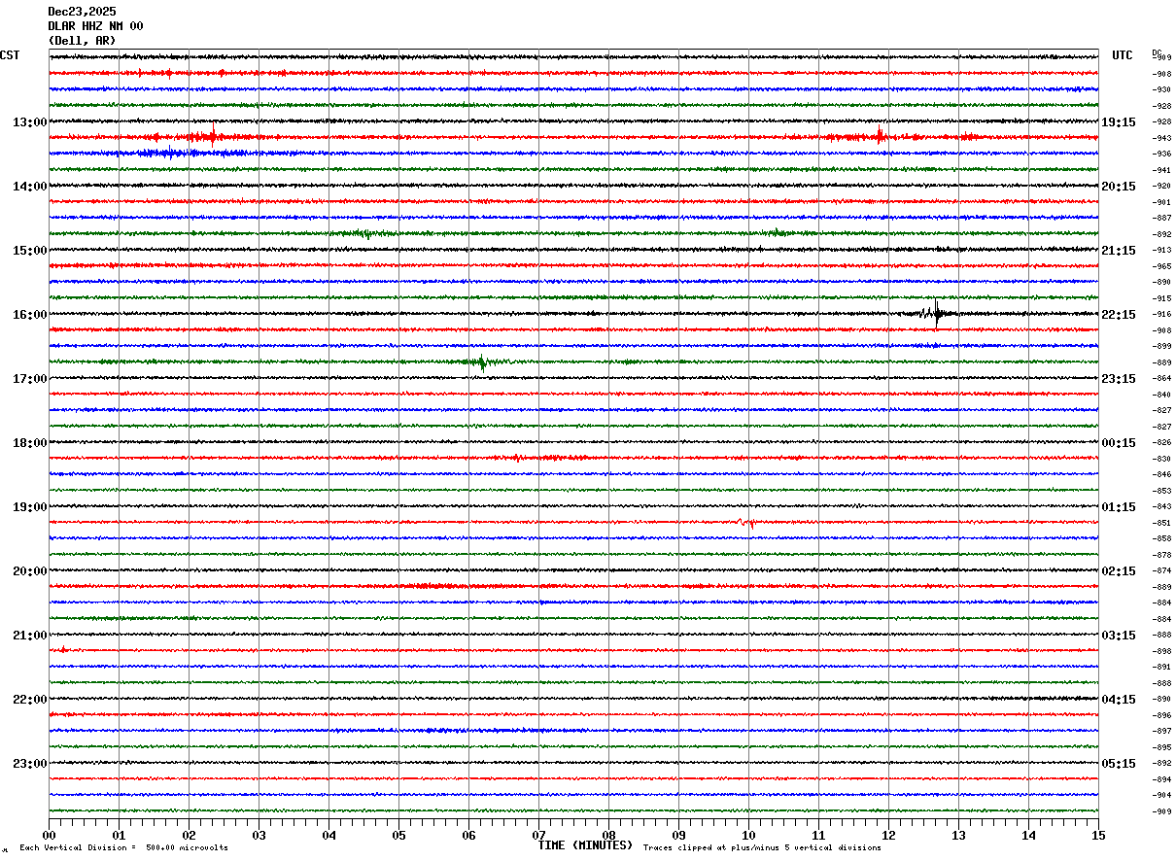
Task: Click the 05:15 UTC time label
Action: (x=1119, y=763)
